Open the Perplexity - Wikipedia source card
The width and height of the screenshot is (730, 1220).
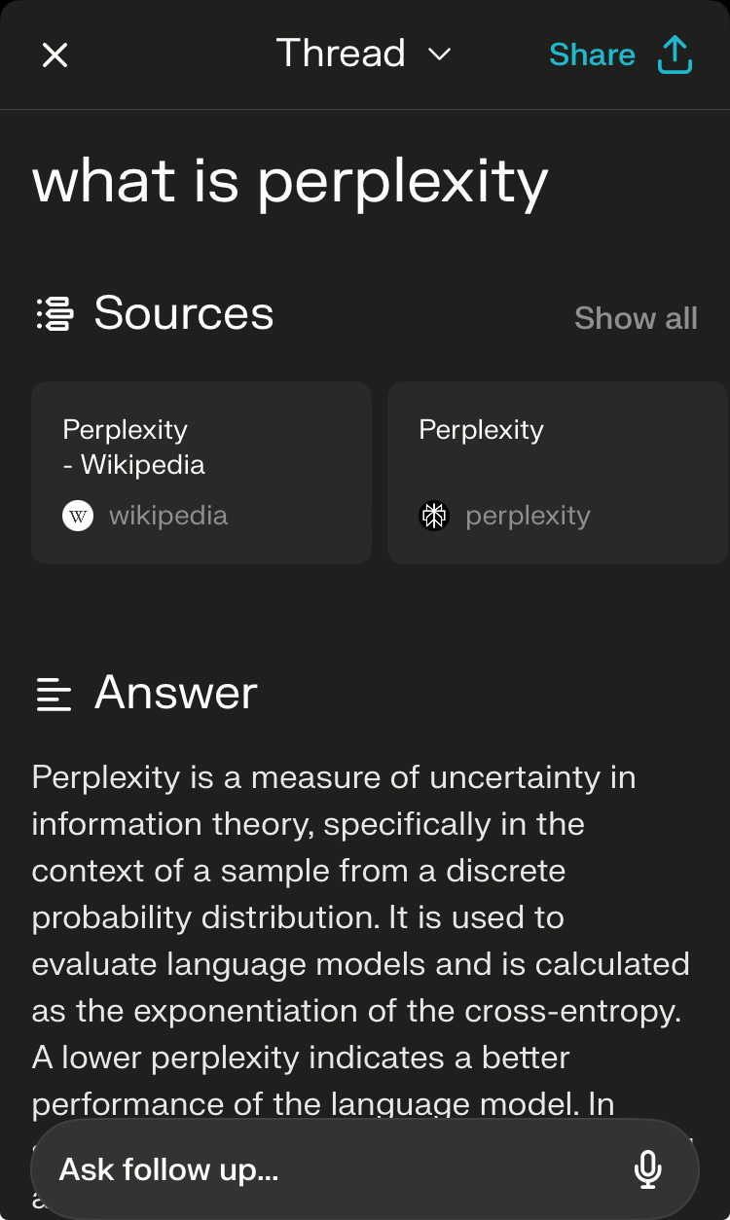[x=201, y=472]
